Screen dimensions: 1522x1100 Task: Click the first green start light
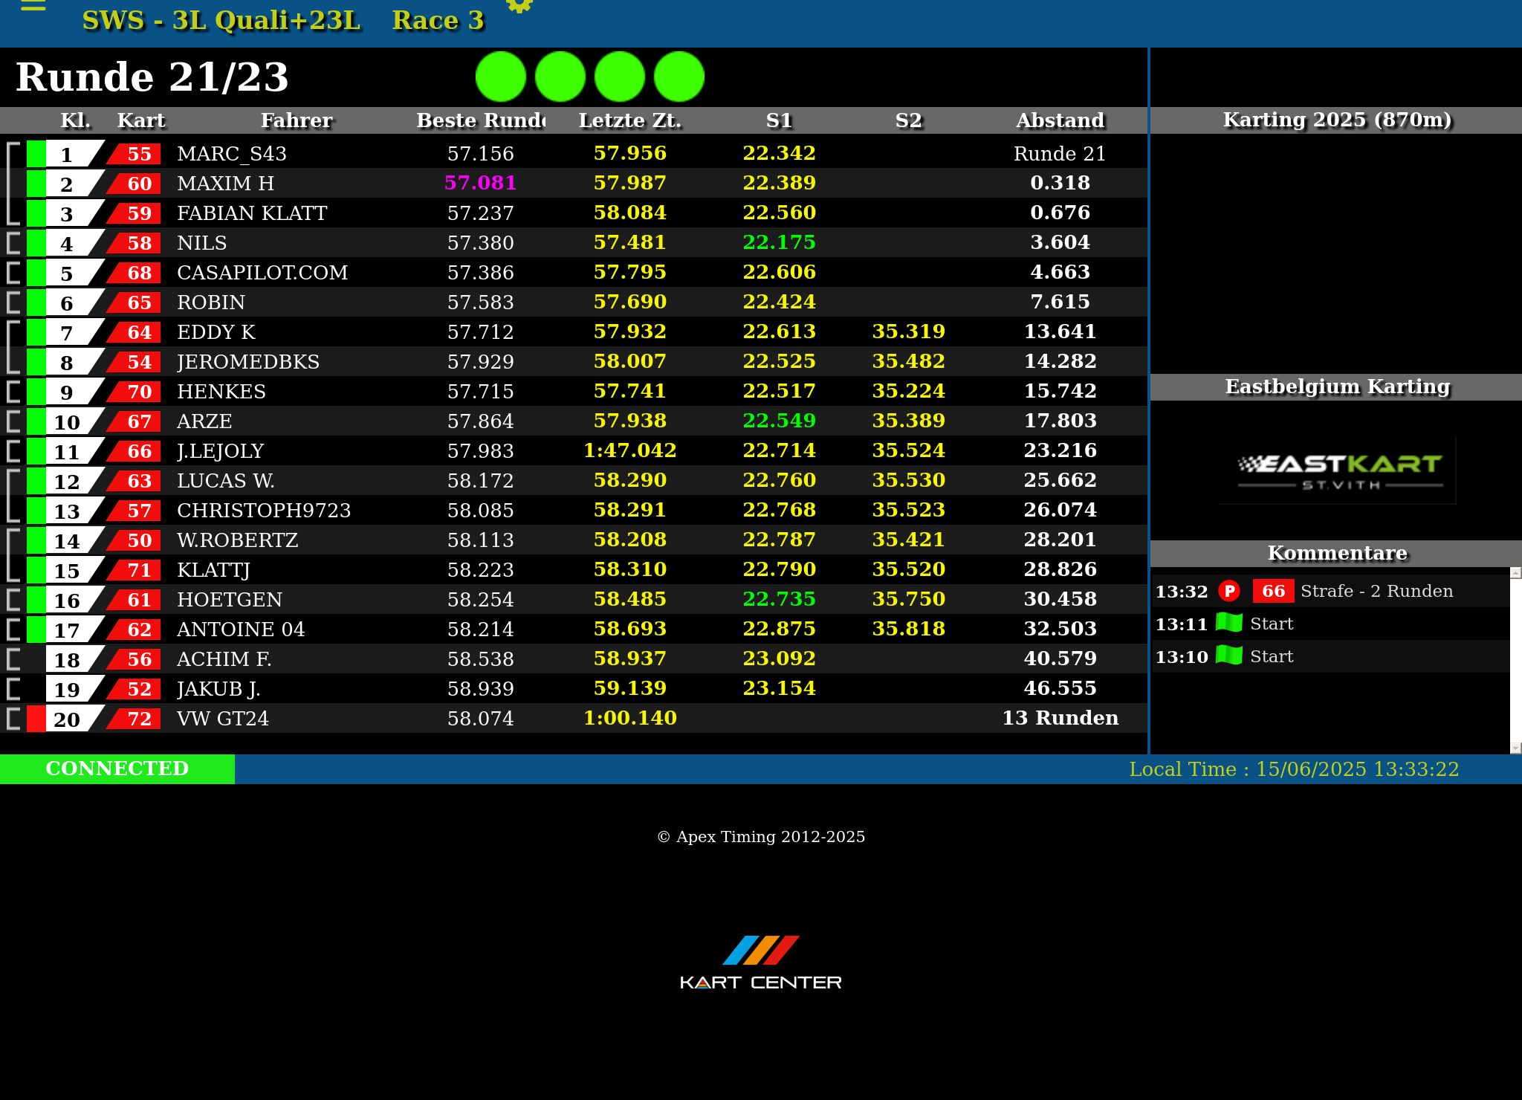click(x=501, y=77)
